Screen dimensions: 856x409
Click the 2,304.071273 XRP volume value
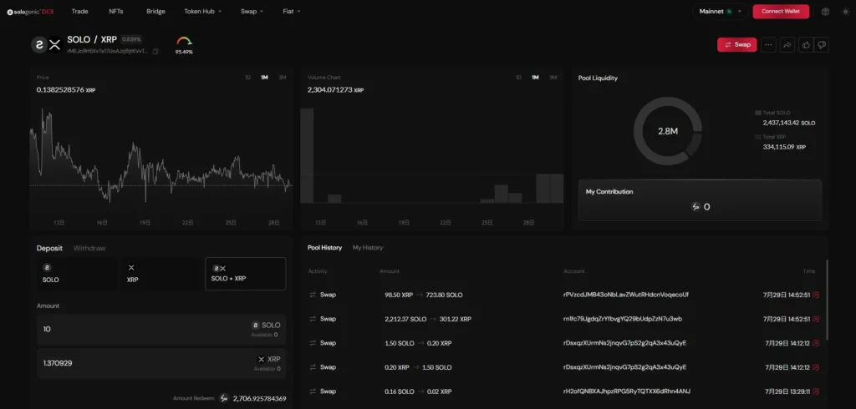click(335, 90)
